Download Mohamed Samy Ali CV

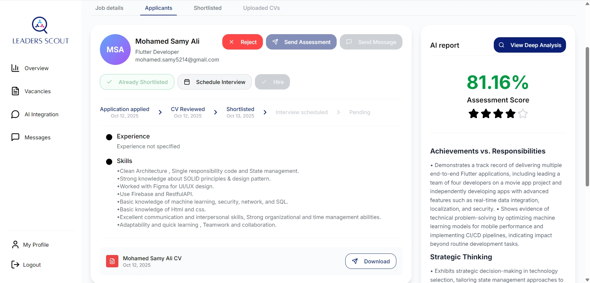pos(370,261)
